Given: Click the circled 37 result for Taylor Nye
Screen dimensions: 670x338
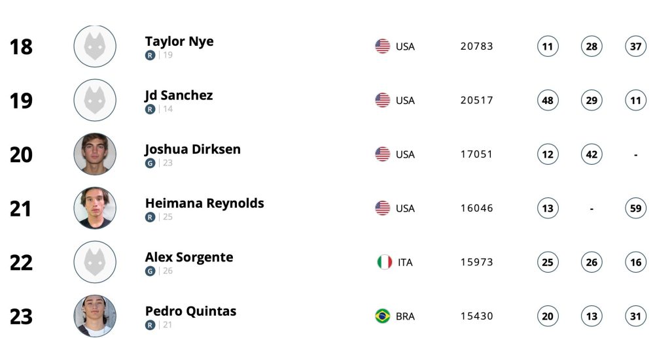Looking at the screenshot, I should 636,46.
